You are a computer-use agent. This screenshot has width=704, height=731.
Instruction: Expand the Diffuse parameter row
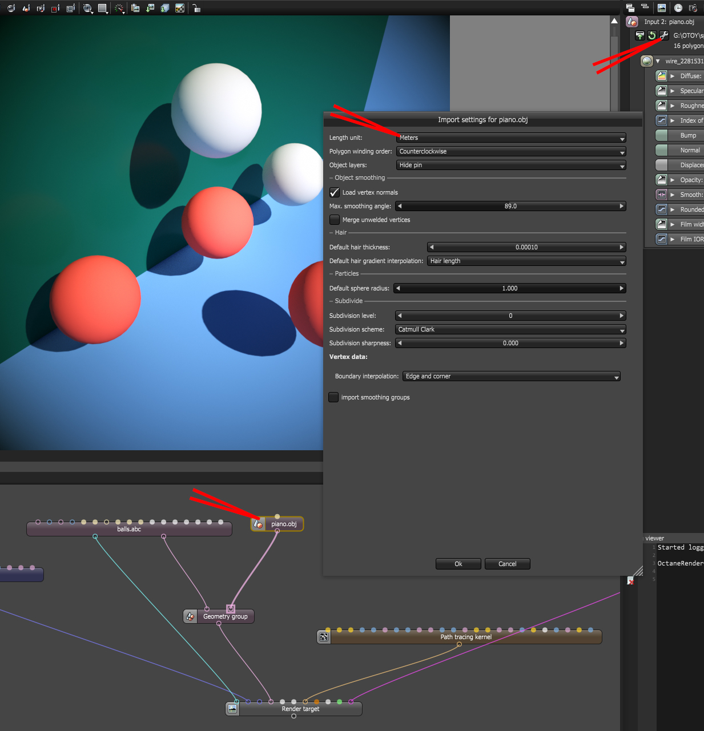point(673,76)
